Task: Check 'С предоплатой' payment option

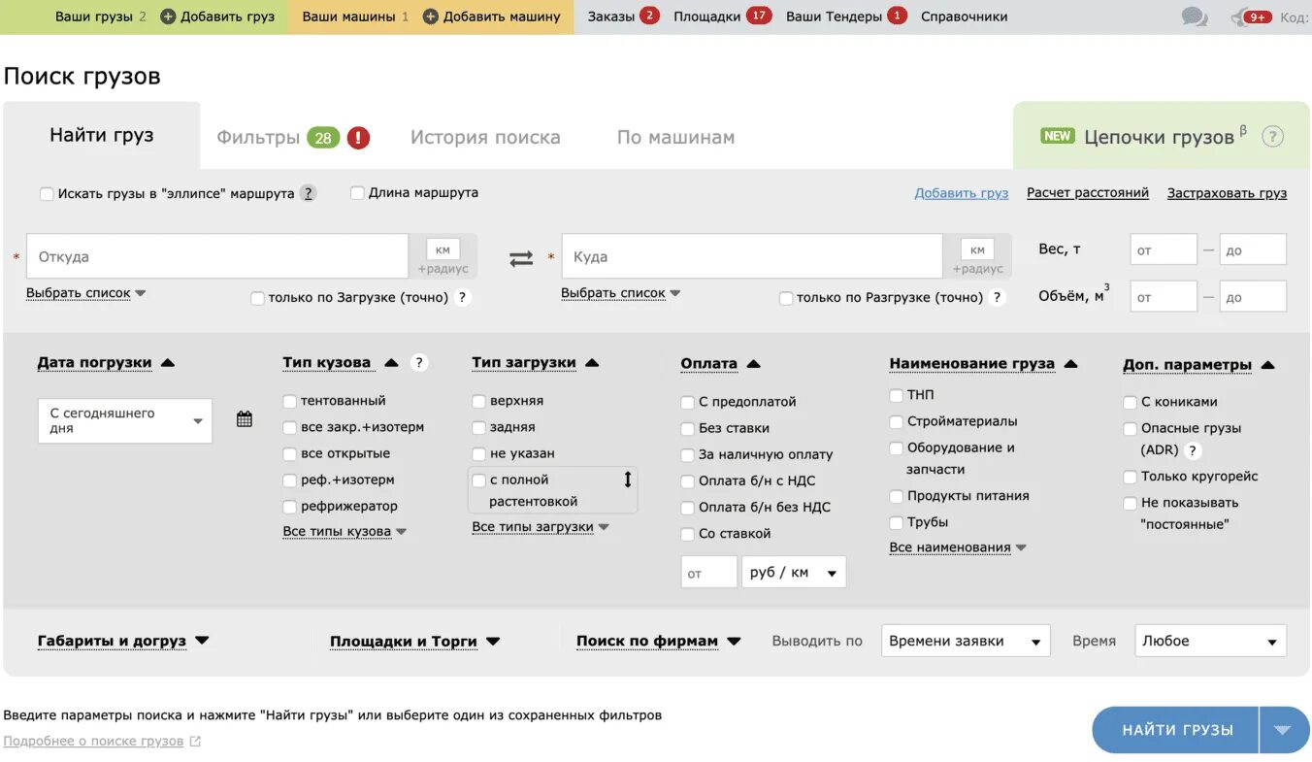Action: [686, 401]
